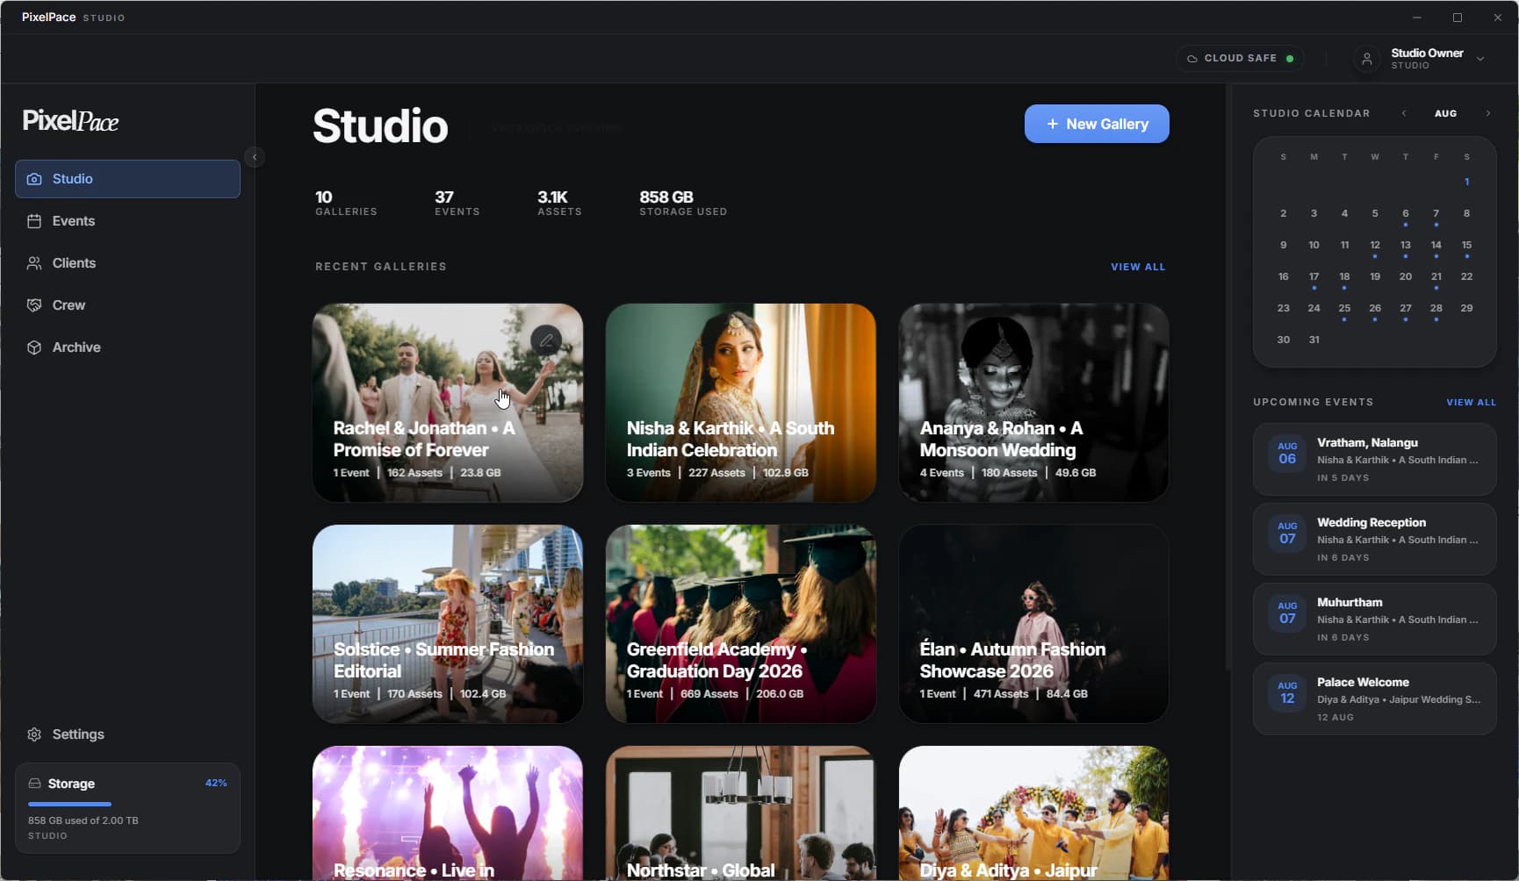Select August 13 in the calendar
1519x881 pixels.
click(x=1405, y=245)
